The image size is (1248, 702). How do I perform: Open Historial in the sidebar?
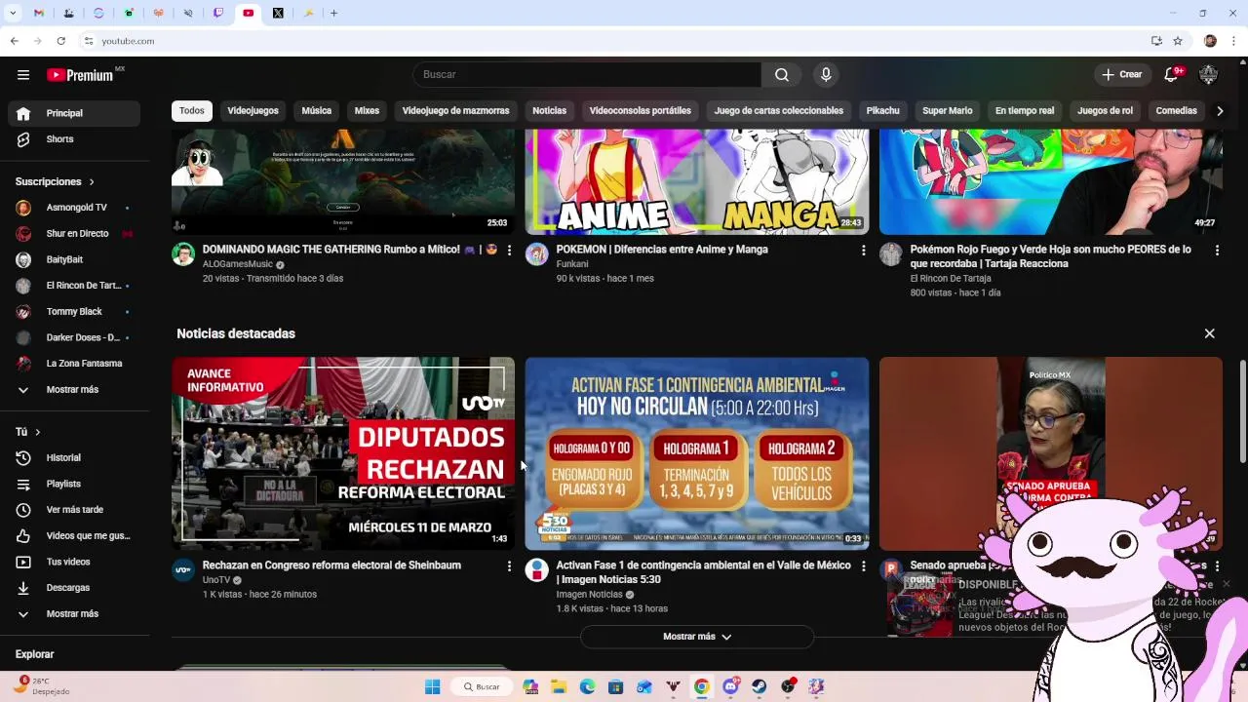pos(74,458)
